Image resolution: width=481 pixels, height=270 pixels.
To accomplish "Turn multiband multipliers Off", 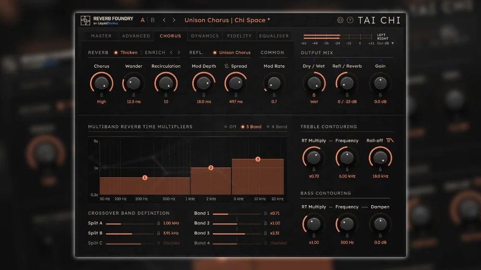I will click(x=230, y=126).
